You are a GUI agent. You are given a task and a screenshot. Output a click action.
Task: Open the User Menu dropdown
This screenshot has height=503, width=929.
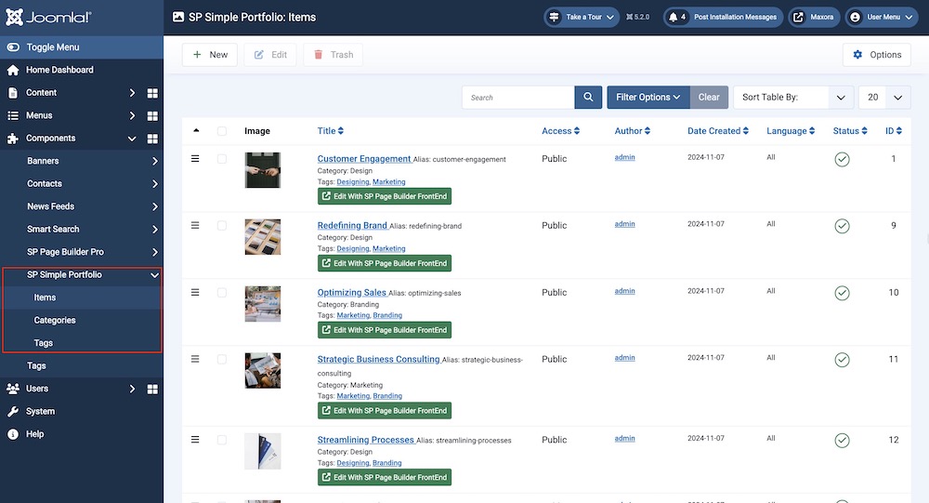coord(880,17)
